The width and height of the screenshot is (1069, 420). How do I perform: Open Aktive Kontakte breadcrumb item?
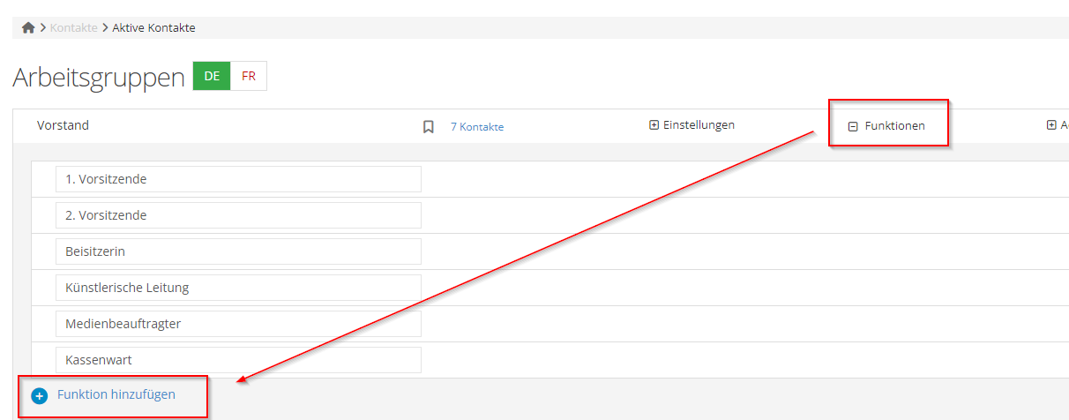coord(154,28)
